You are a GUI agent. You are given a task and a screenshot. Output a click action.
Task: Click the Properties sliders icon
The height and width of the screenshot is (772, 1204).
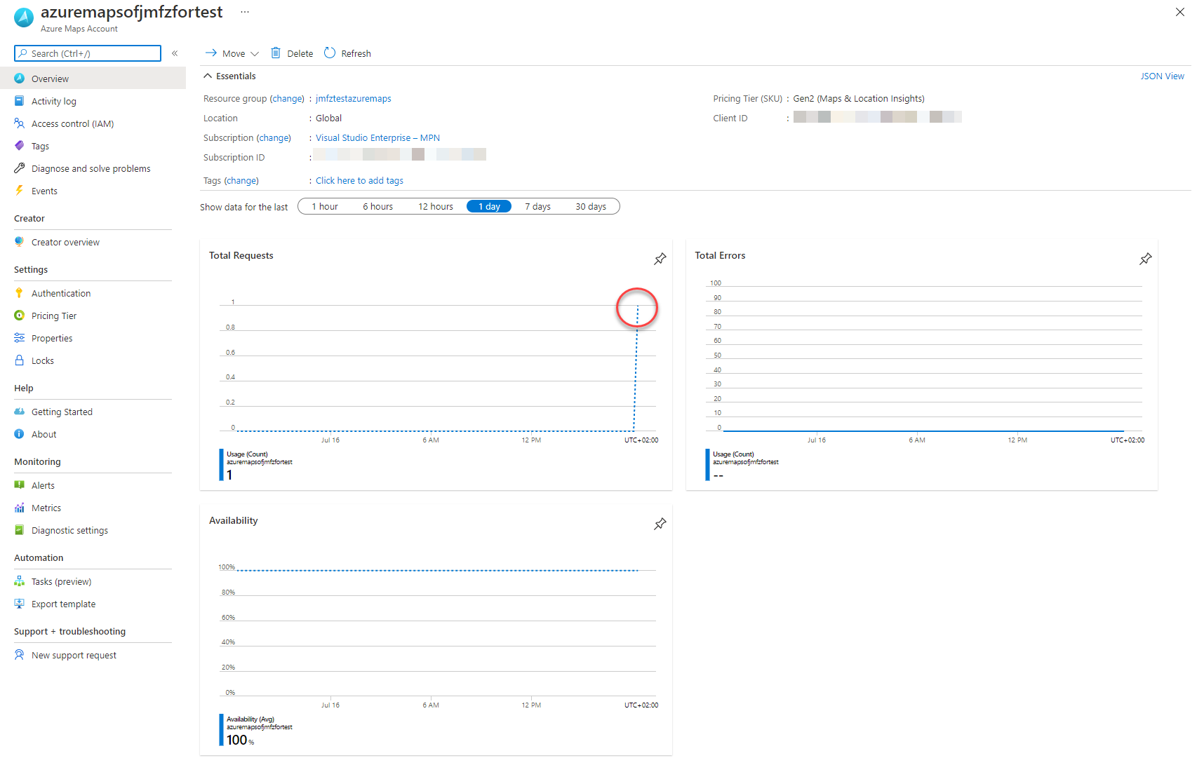pos(20,338)
